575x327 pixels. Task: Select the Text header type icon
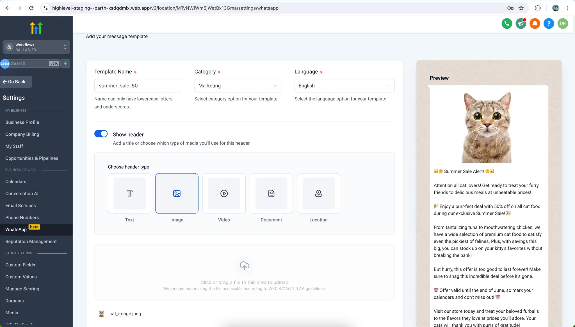(129, 194)
